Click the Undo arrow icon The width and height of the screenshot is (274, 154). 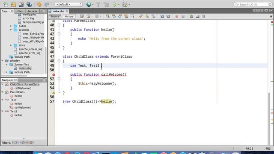point(39,4)
